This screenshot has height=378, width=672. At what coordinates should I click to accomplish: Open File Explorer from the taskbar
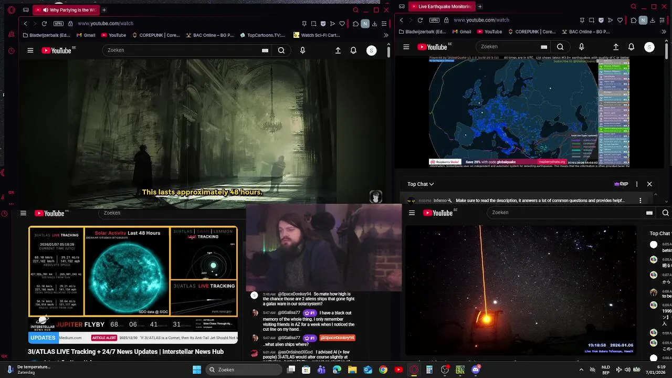pyautogui.click(x=352, y=370)
